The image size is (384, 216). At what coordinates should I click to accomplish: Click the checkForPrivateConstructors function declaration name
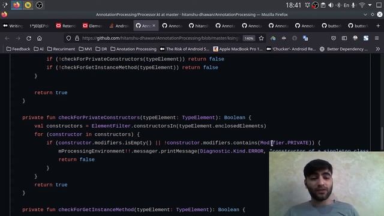click(x=99, y=118)
